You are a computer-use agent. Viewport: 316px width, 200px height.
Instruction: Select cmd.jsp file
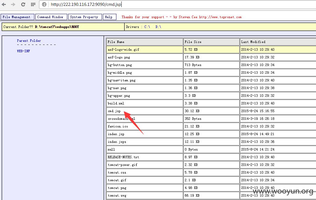pyautogui.click(x=114, y=111)
